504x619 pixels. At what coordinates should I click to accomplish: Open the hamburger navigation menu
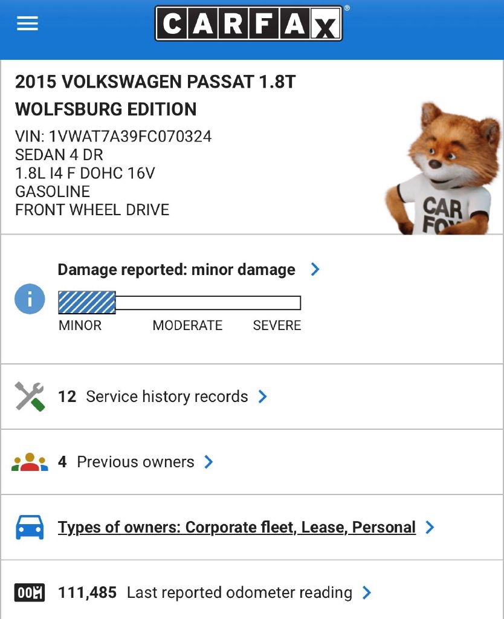28,24
